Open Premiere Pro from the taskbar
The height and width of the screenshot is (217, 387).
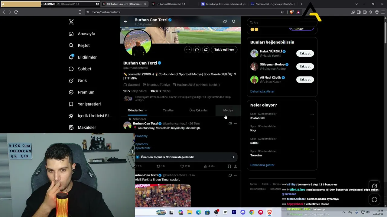pyautogui.click(x=234, y=212)
